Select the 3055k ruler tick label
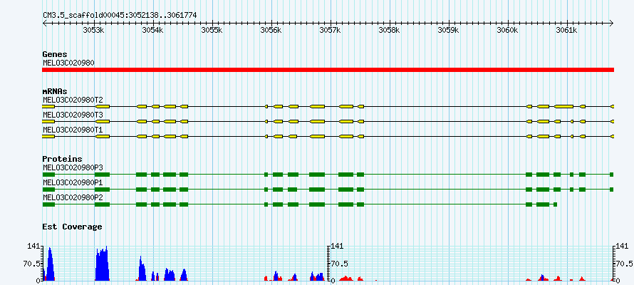 click(x=212, y=31)
